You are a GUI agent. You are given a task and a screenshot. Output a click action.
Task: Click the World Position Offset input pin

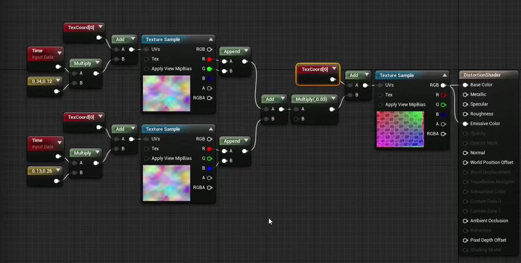click(x=465, y=163)
